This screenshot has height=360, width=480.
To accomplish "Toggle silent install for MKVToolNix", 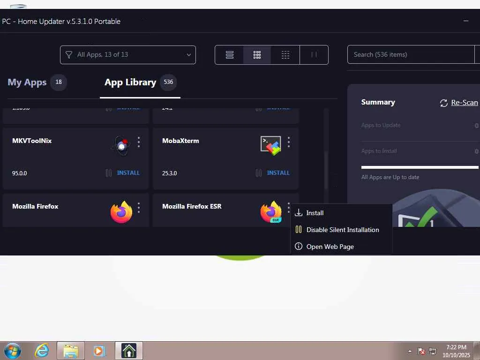I will coord(109,173).
